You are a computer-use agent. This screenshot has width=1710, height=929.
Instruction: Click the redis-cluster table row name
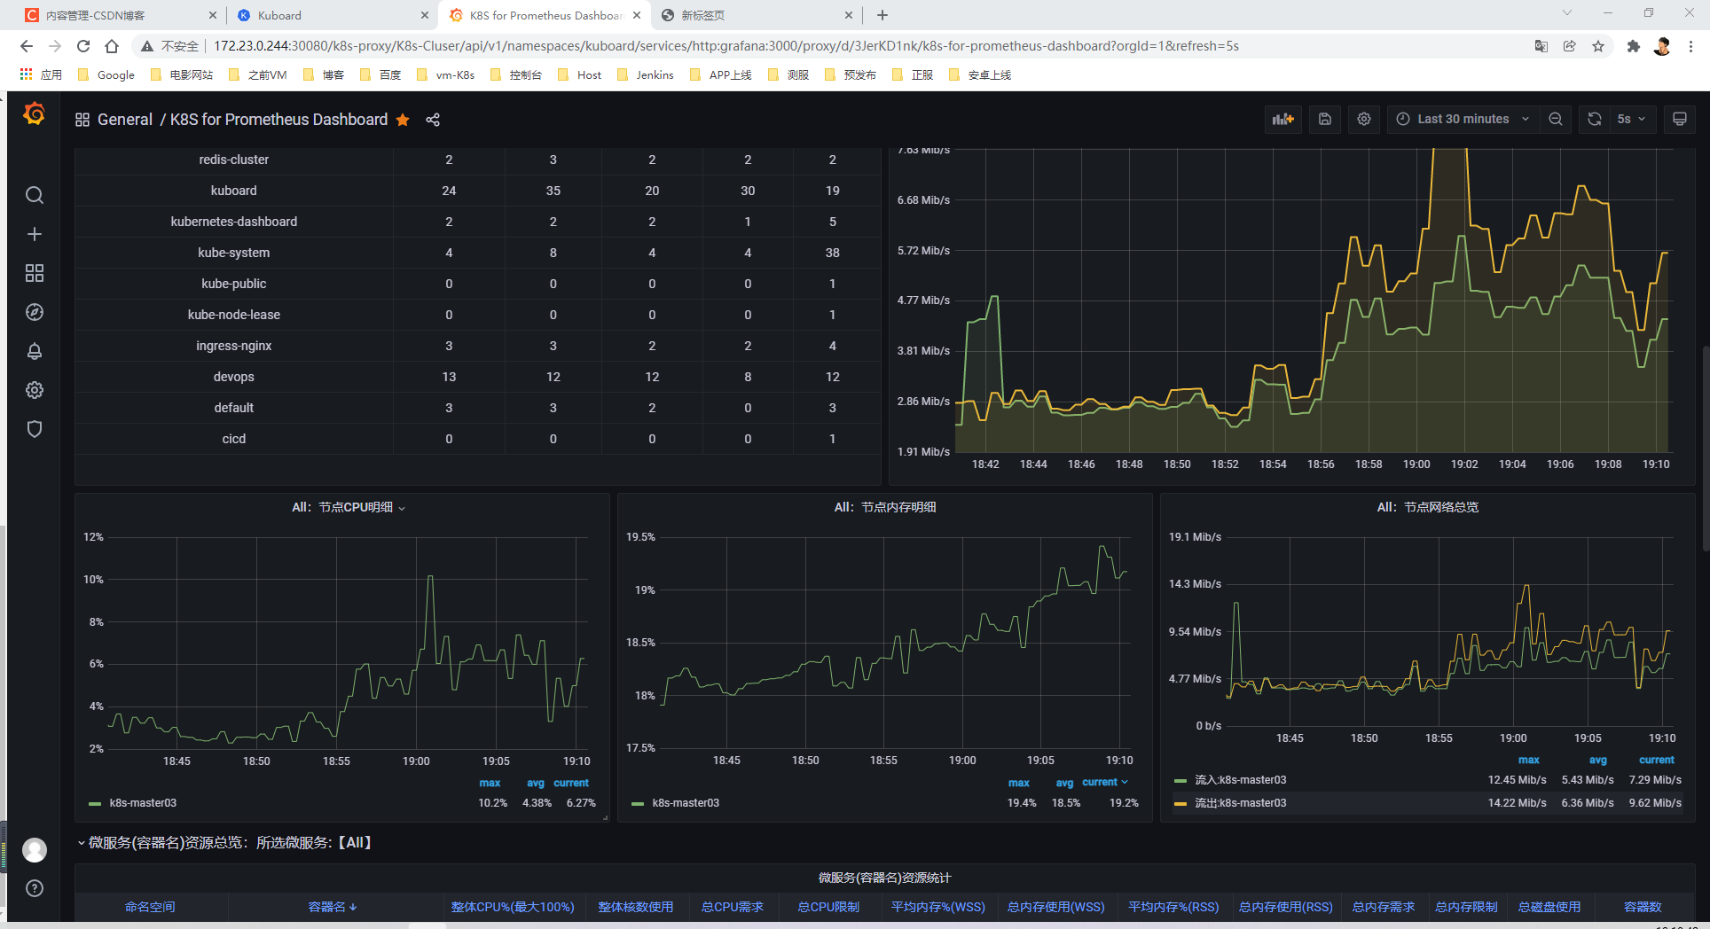234,160
